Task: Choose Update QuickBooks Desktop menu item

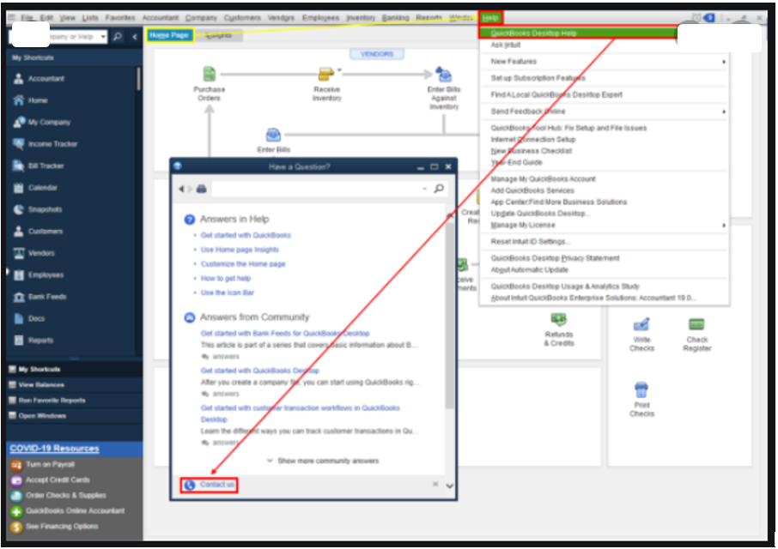Action: pyautogui.click(x=540, y=214)
